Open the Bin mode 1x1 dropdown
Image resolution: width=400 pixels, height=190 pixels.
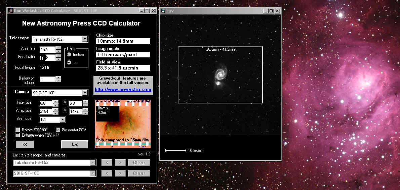tap(63, 120)
